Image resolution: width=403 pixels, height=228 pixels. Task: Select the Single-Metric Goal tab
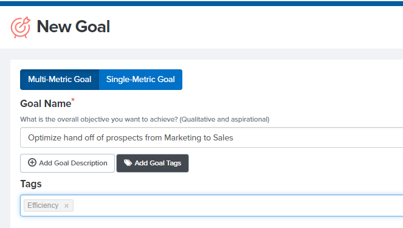140,80
